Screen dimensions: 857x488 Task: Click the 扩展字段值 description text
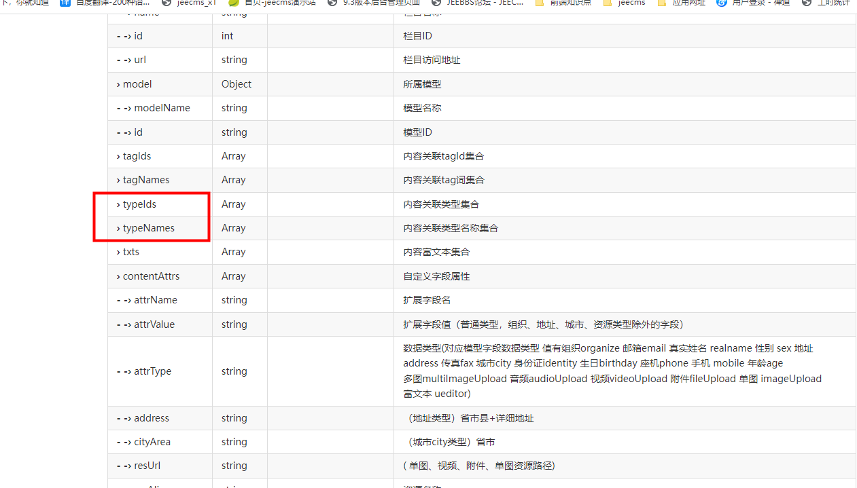coord(543,324)
